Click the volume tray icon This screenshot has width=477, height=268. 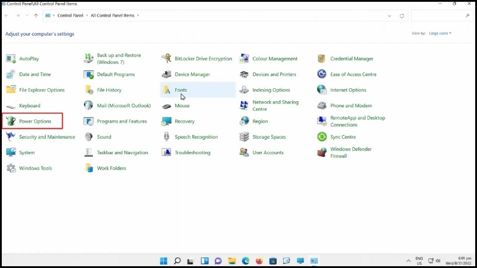438,261
